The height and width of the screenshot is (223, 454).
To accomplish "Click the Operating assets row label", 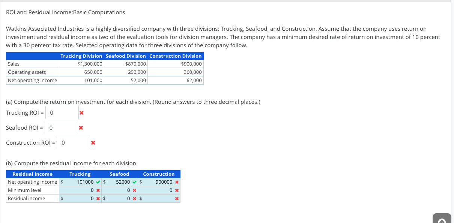I will coord(27,72).
